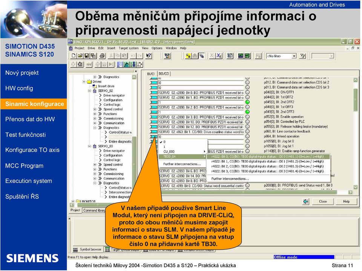Collapse the Drives folder node
The height and width of the screenshot is (271, 362).
[84, 82]
